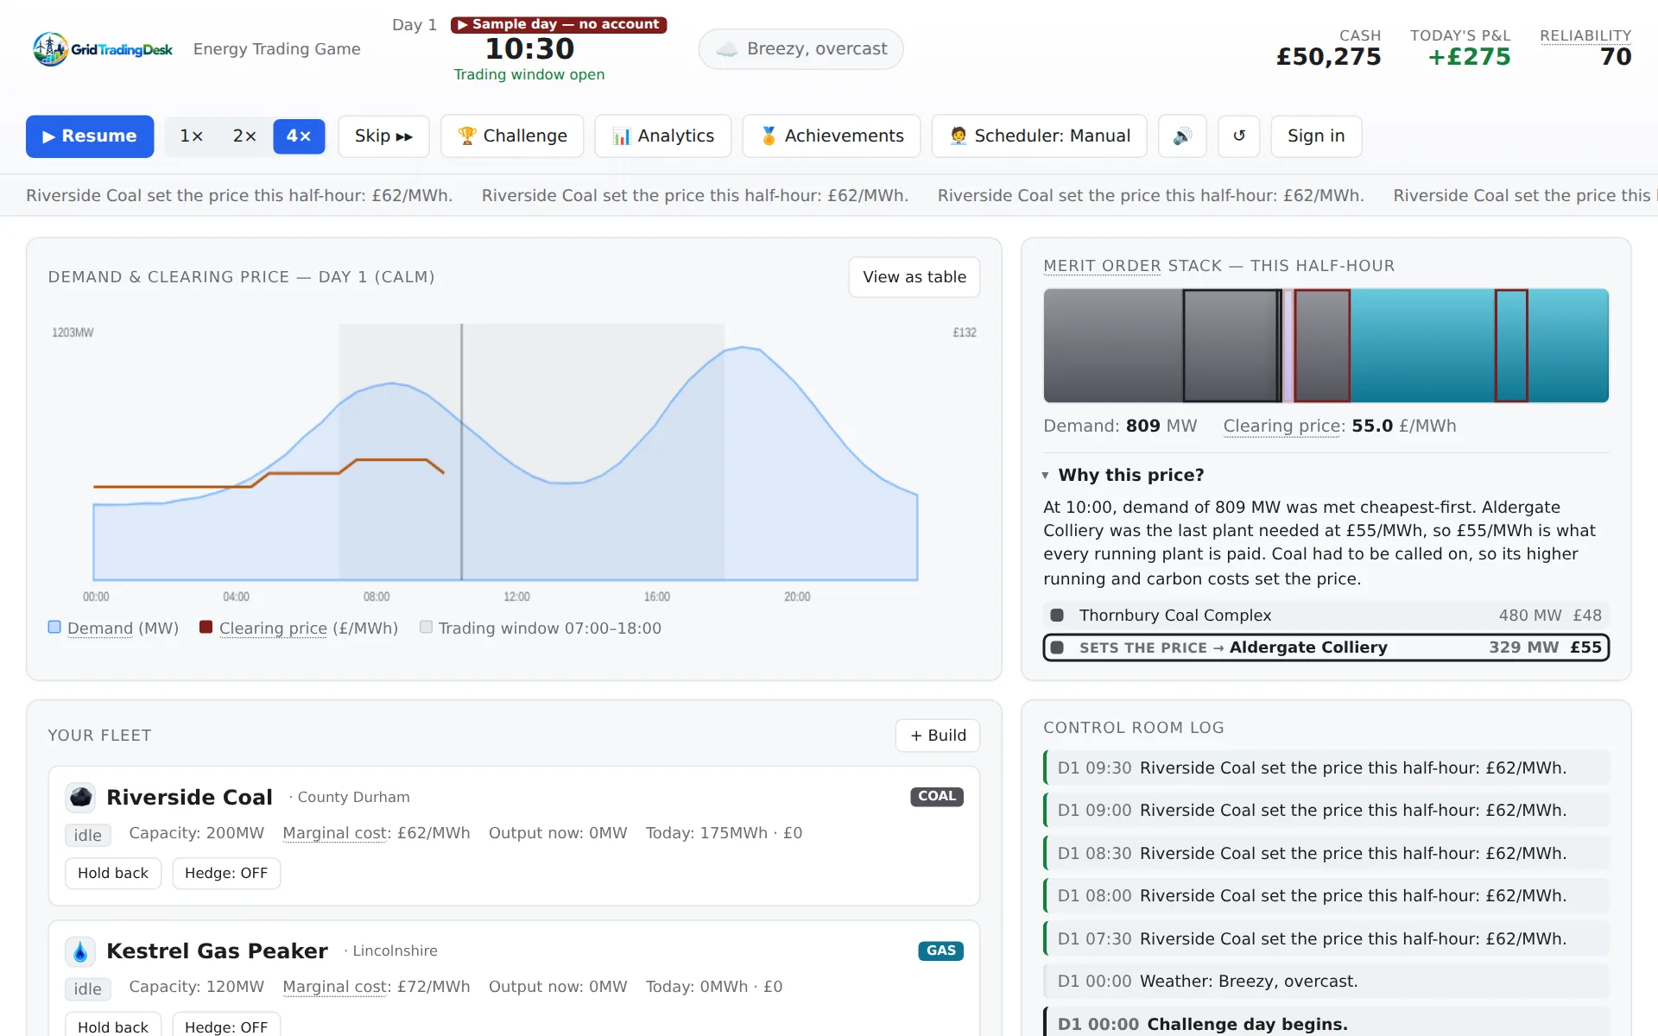The height and width of the screenshot is (1036, 1658).
Task: Click the GAS badge on Kestrel Gas Peaker
Action: [940, 951]
